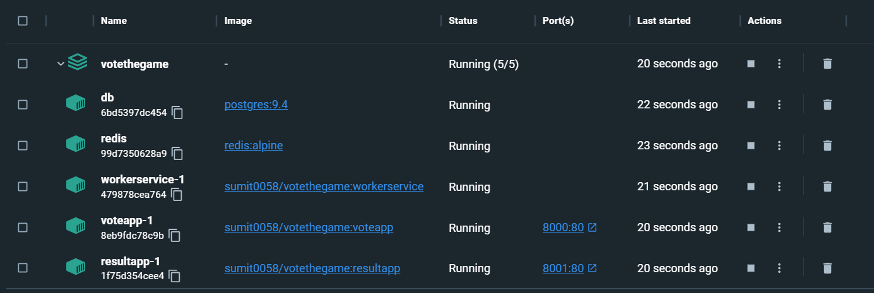This screenshot has height=293, width=874.
Task: Click the Actions column header
Action: tap(764, 21)
